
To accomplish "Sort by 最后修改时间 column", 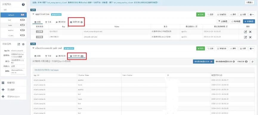I will (x=227, y=26).
